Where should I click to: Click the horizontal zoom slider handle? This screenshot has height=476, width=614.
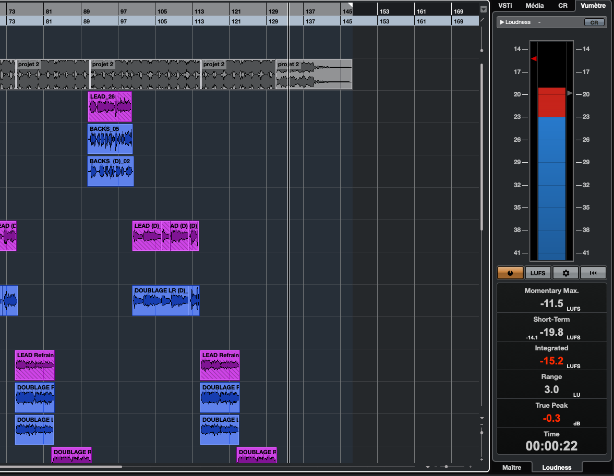click(x=446, y=467)
